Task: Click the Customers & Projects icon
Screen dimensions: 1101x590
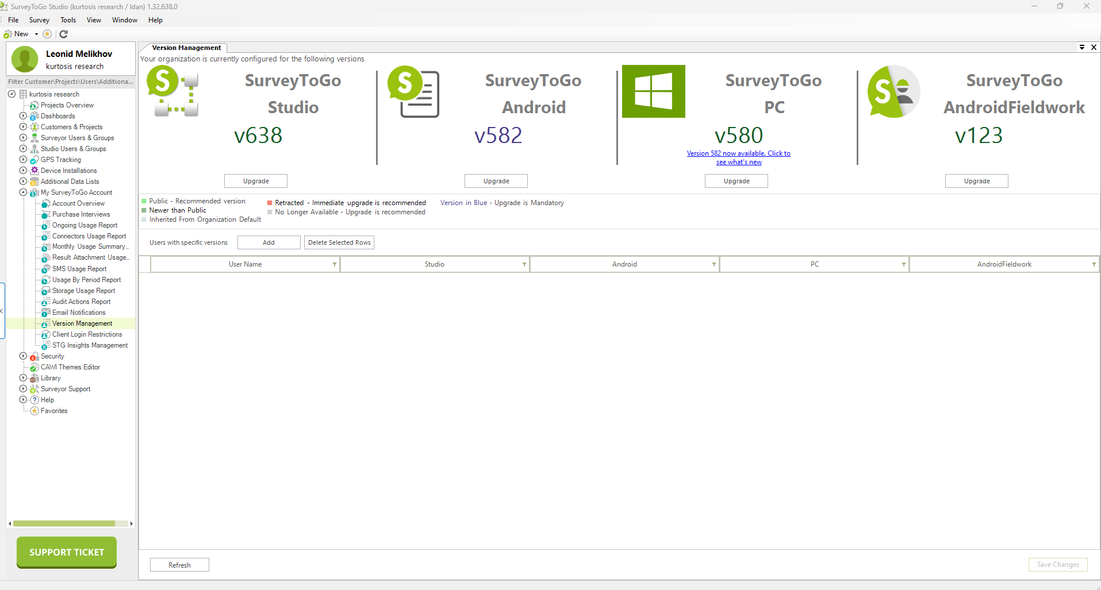Action: point(34,127)
